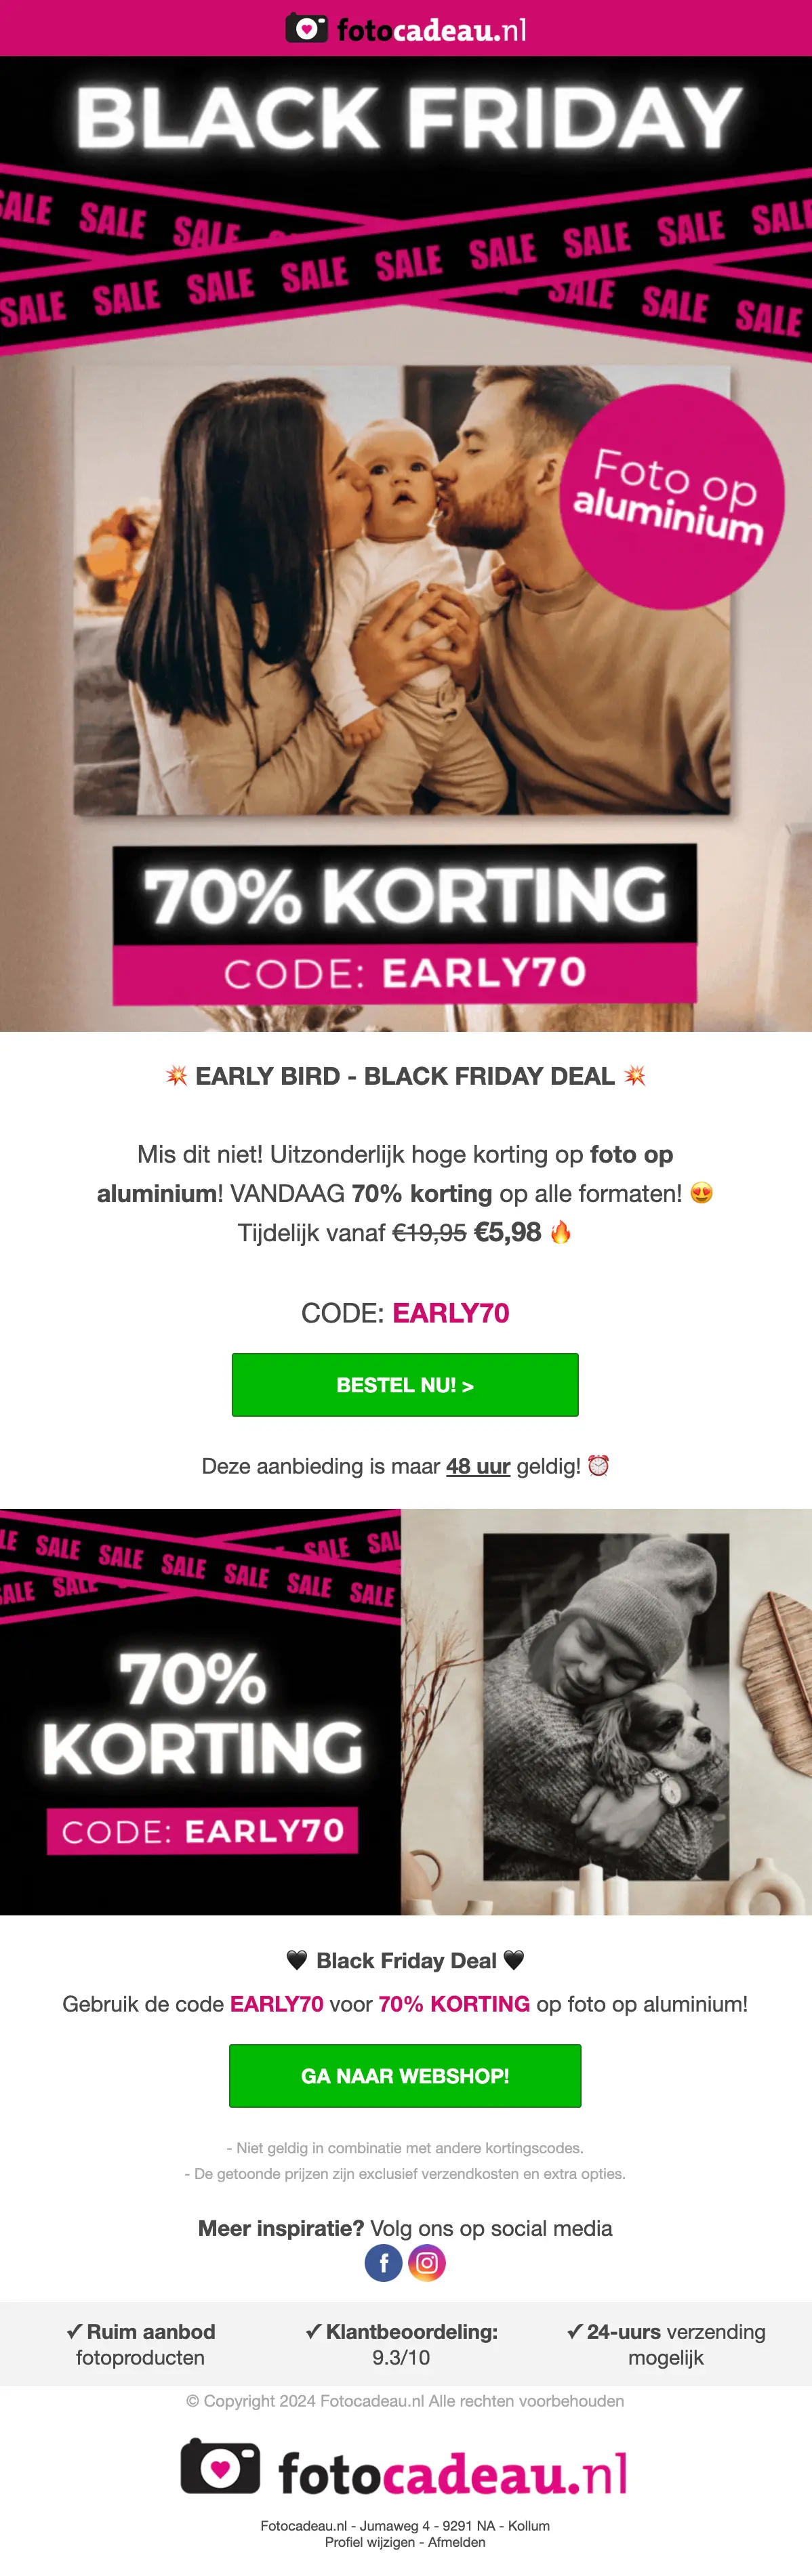Click the fotocadeau.nl camera logo in header
The height and width of the screenshot is (2576, 812).
tap(406, 28)
